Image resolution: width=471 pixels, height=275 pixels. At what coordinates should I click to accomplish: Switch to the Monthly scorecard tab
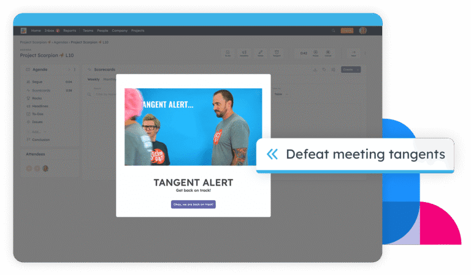[109, 80]
